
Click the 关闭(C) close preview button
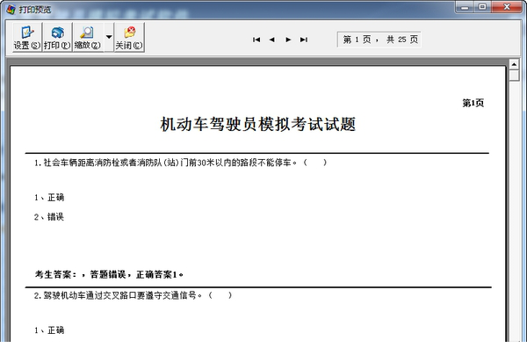coord(129,37)
